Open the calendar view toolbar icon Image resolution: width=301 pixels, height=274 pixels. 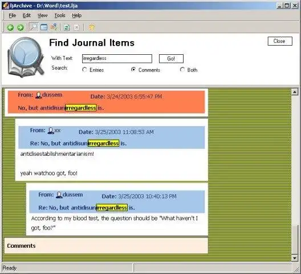click(44, 27)
